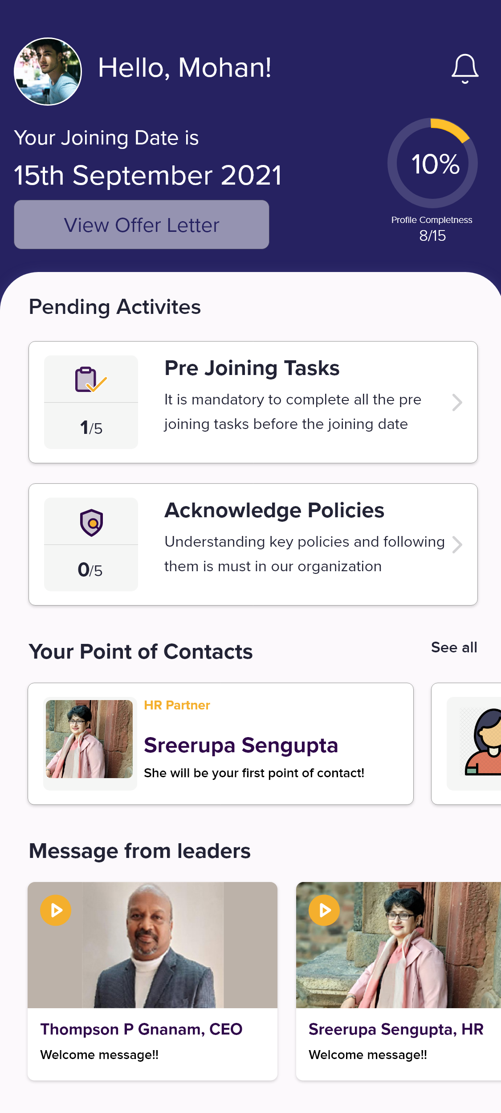Click the Acknowledge Policies shield icon

(x=91, y=522)
